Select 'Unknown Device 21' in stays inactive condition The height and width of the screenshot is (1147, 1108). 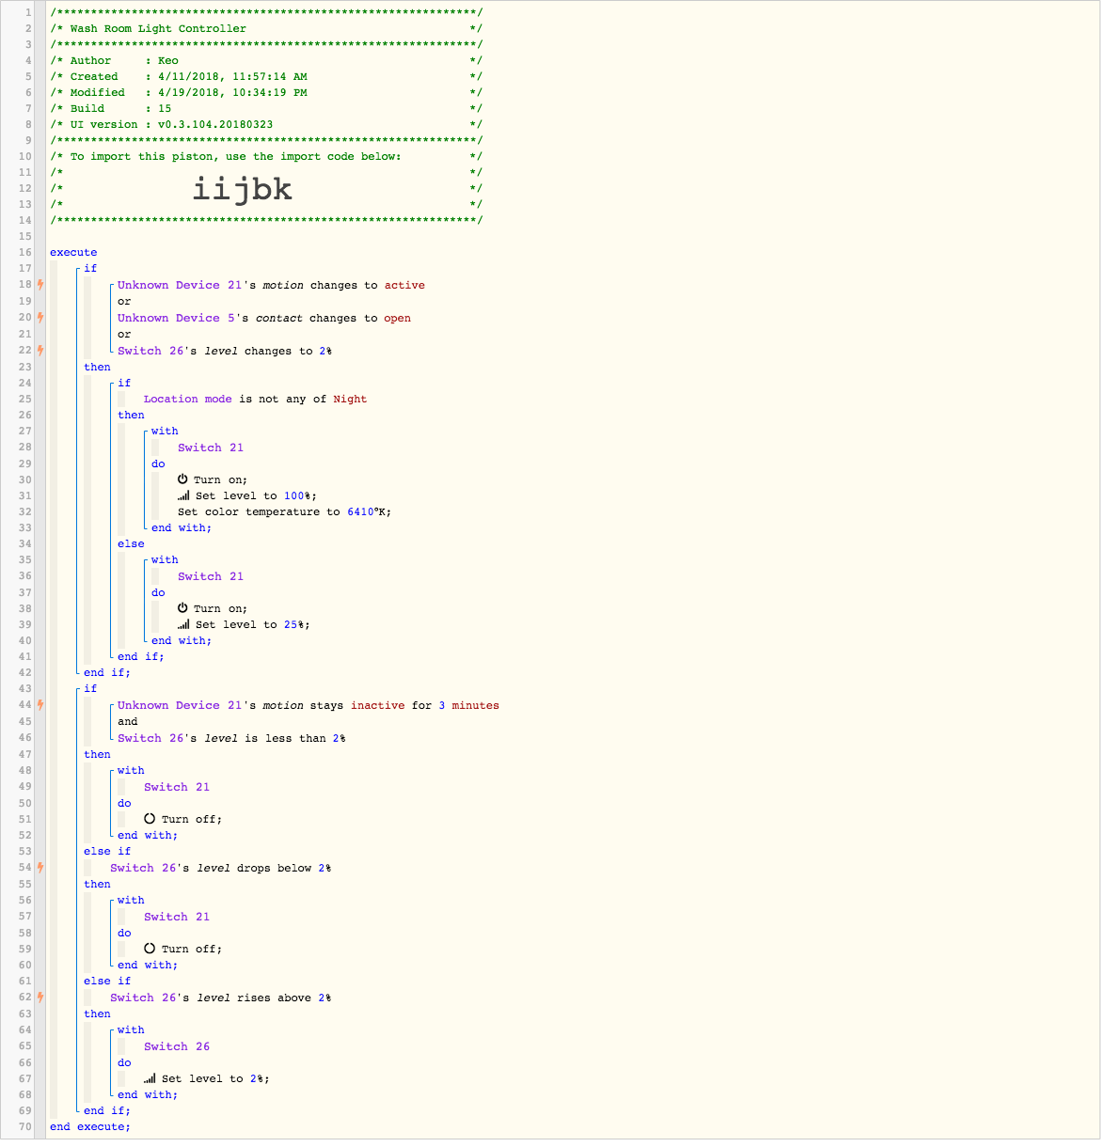pyautogui.click(x=181, y=705)
